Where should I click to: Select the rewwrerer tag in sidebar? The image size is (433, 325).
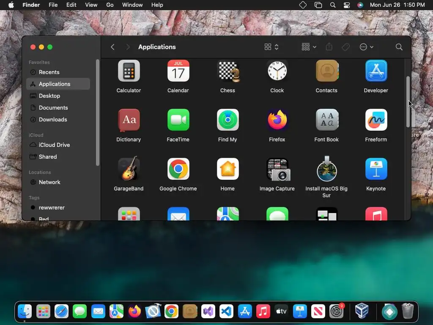pos(58,207)
